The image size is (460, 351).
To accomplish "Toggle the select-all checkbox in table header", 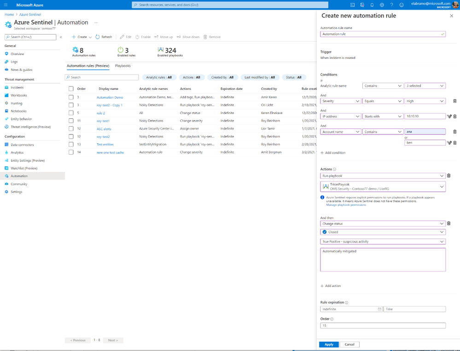I will 71,89.
